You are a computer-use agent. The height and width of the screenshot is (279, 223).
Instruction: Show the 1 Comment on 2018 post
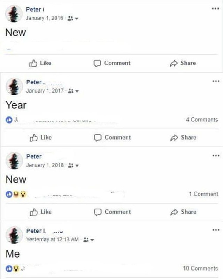(203, 194)
